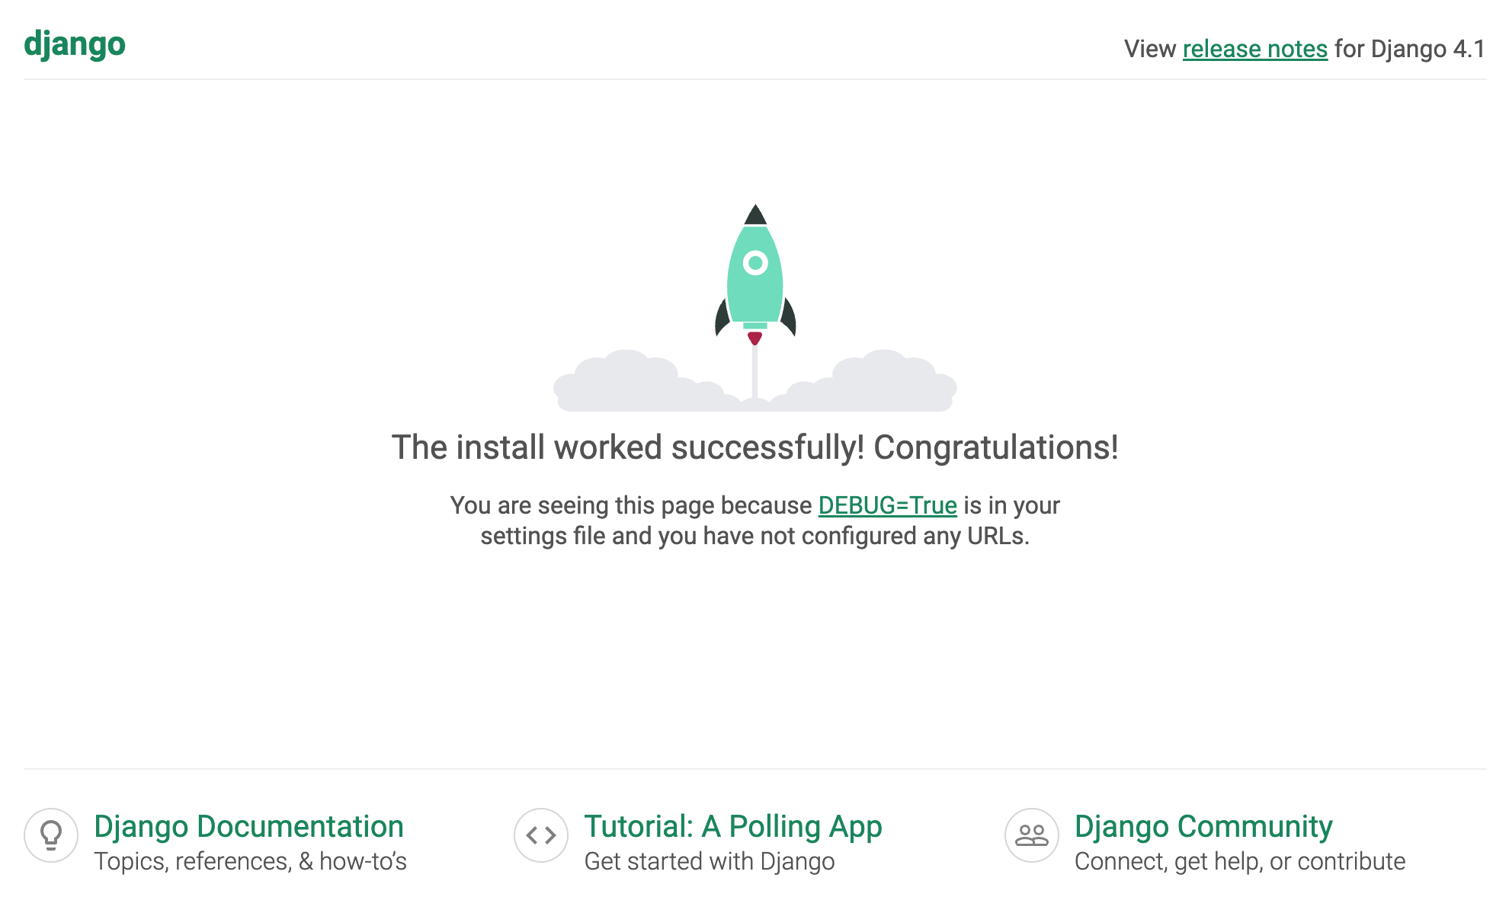
Task: Open the release notes link
Action: 1254,49
